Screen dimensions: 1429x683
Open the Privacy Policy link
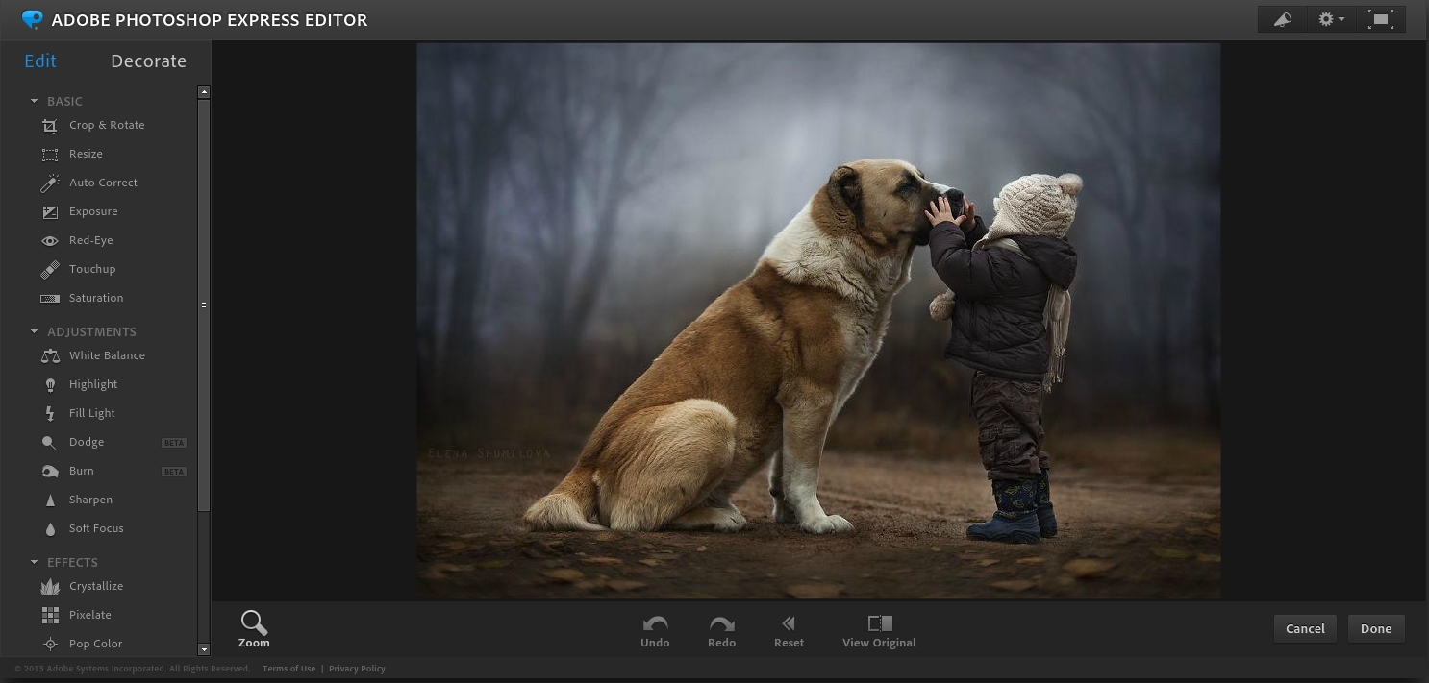pyautogui.click(x=357, y=669)
